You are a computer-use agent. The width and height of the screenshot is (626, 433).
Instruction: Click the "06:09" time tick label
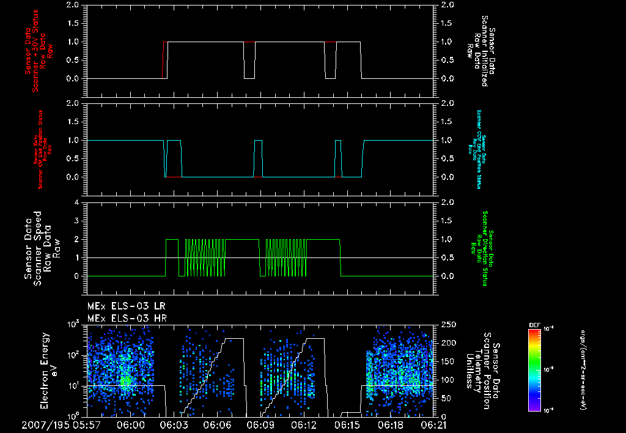tap(260, 426)
